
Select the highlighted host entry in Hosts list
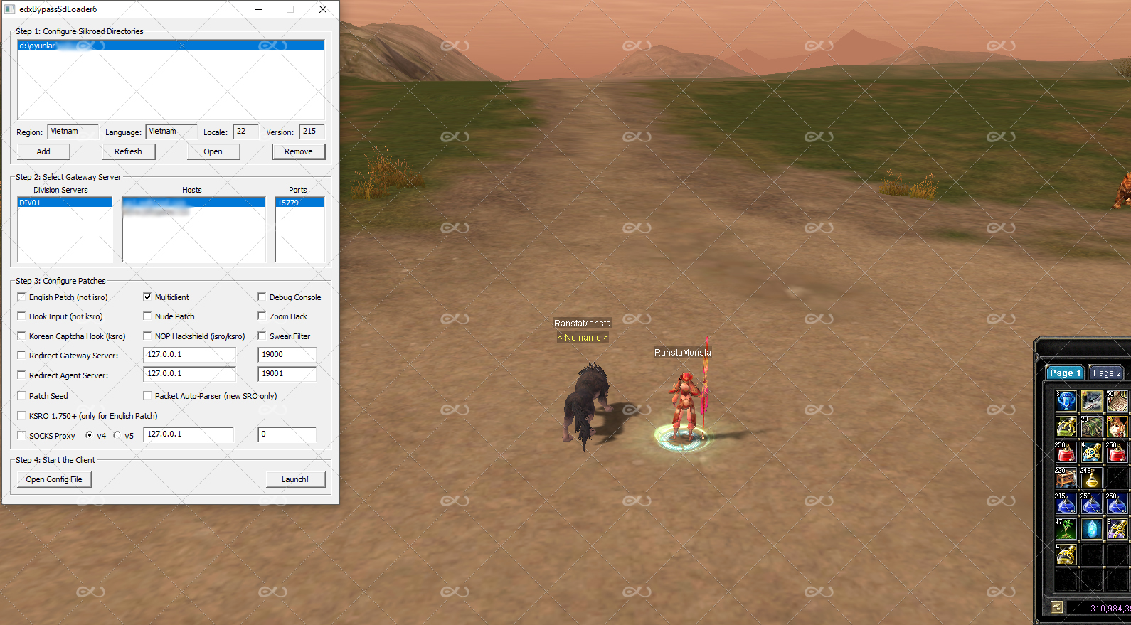point(193,203)
